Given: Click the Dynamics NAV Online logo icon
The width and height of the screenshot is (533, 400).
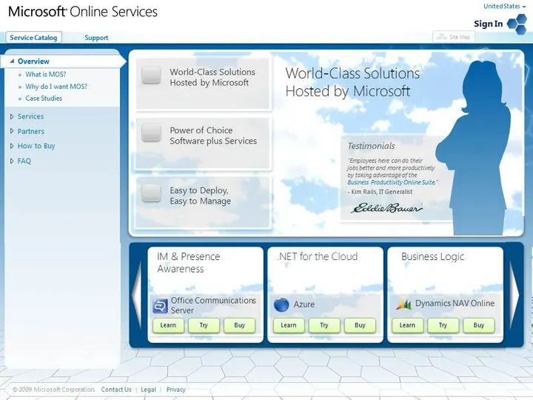Looking at the screenshot, I should click(403, 304).
